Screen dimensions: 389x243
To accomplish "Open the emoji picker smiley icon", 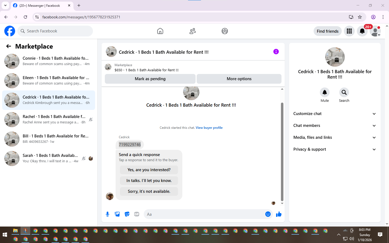I will (268, 214).
